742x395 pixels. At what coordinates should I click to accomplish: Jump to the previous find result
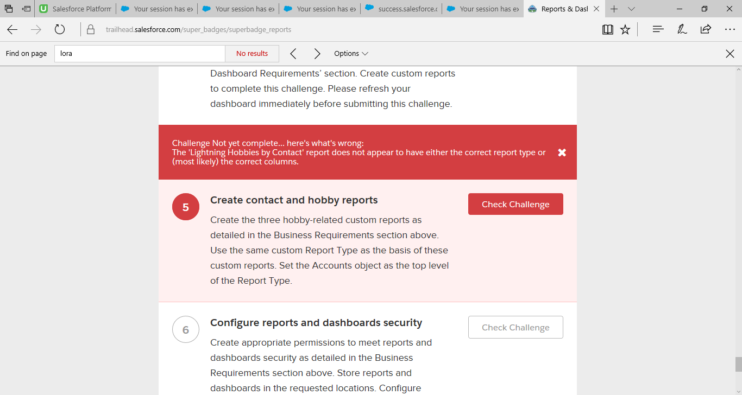coord(293,54)
